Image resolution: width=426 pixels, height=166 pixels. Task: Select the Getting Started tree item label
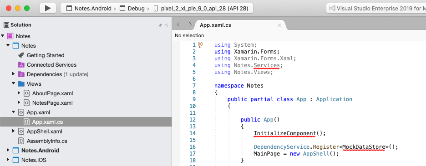coord(46,55)
